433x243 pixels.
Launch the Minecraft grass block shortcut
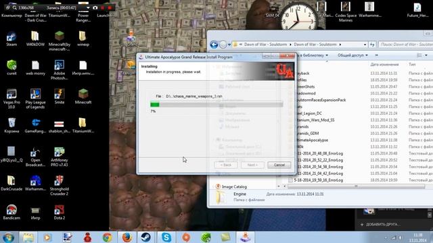(x=83, y=97)
